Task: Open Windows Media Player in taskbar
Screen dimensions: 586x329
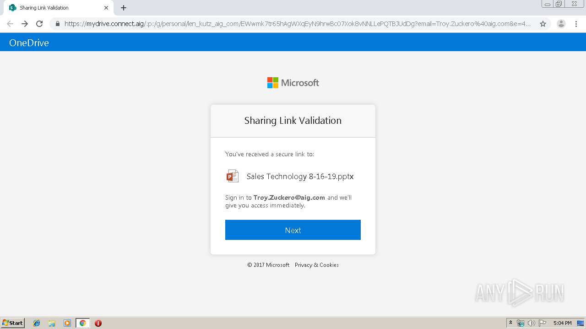Action: tap(67, 323)
